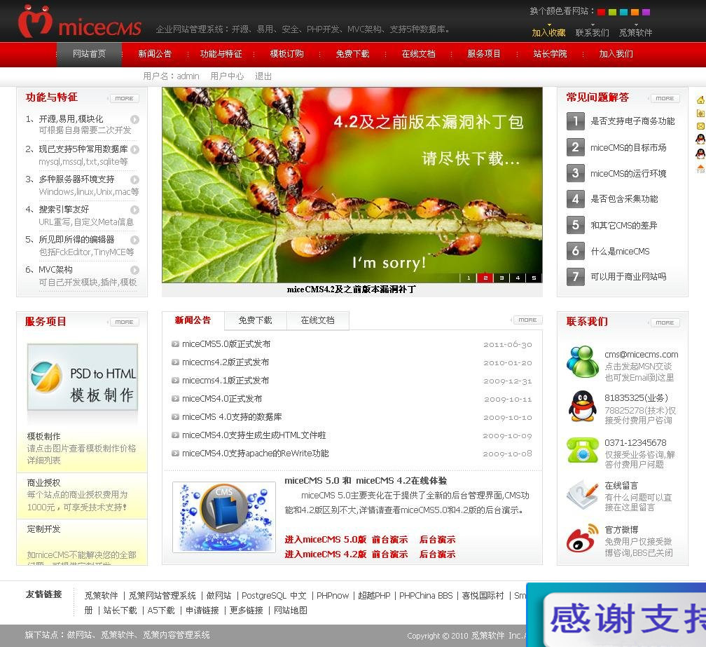706x647 pixels.
Task: Switch site theme to purple swatch
Action: click(646, 12)
